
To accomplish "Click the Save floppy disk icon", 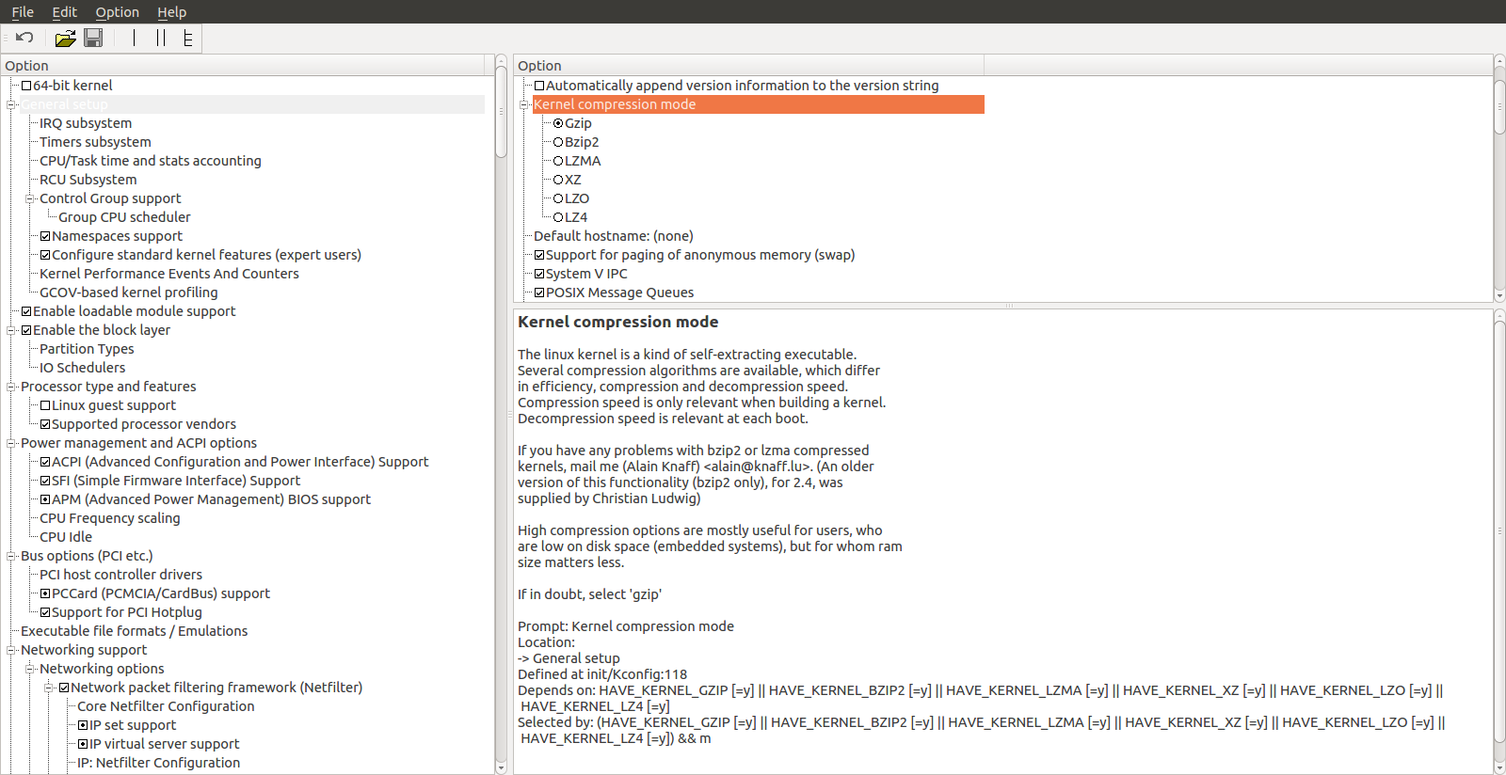I will pyautogui.click(x=93, y=38).
